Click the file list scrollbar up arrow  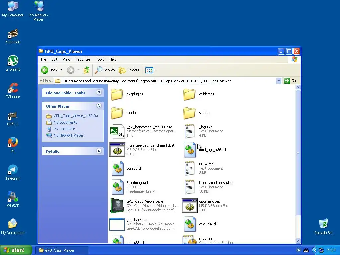[298, 87]
